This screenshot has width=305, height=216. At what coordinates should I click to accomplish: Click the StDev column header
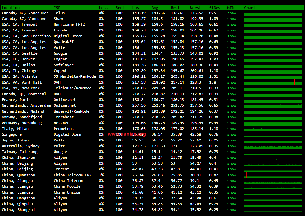[x=215, y=8]
